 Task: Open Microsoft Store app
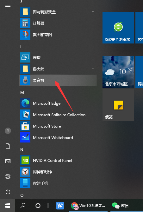click(x=58, y=126)
